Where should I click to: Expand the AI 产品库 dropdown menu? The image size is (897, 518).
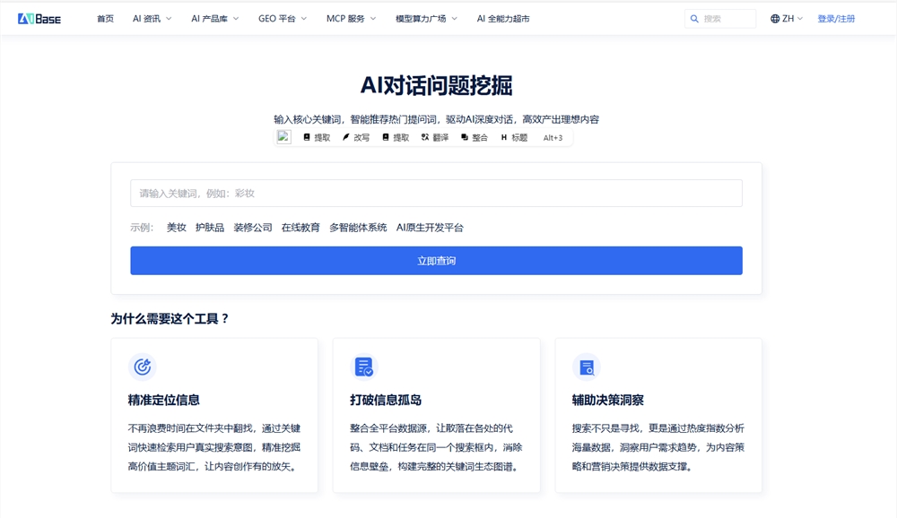215,19
